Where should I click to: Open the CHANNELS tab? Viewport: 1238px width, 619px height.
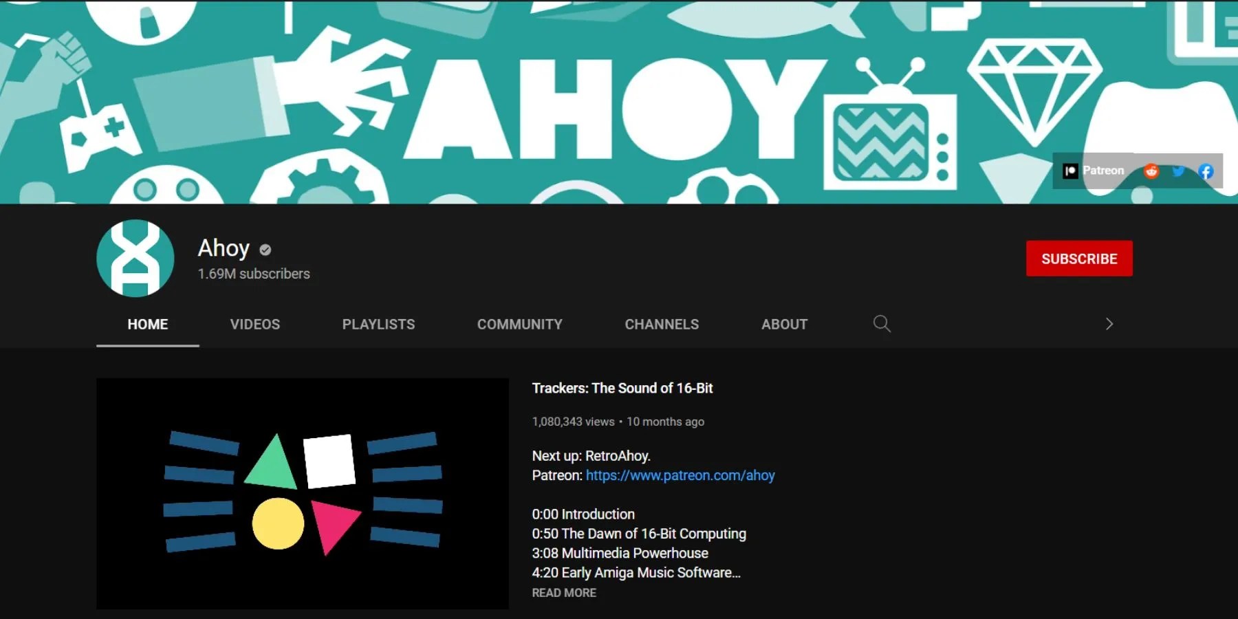(x=661, y=324)
